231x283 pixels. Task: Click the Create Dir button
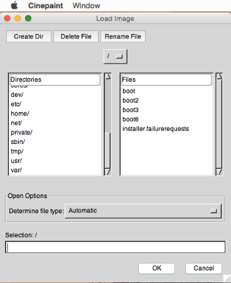pos(29,36)
